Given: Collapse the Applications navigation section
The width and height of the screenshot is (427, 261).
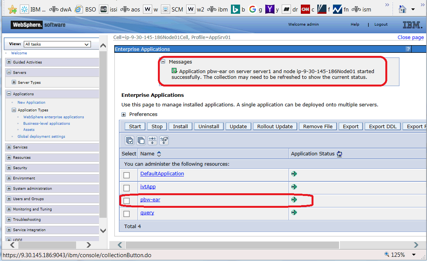Looking at the screenshot, I should click(x=9, y=93).
